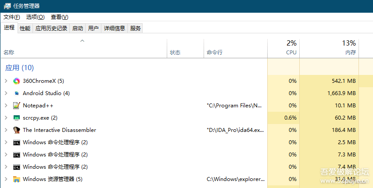
Task: Select the Windows 资源管理器 (5) row name
Action: pyautogui.click(x=53, y=179)
